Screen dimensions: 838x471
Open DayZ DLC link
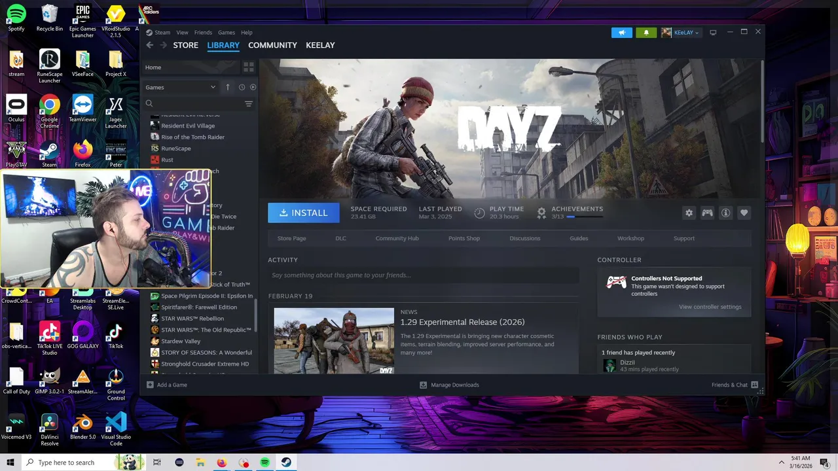[x=340, y=238]
